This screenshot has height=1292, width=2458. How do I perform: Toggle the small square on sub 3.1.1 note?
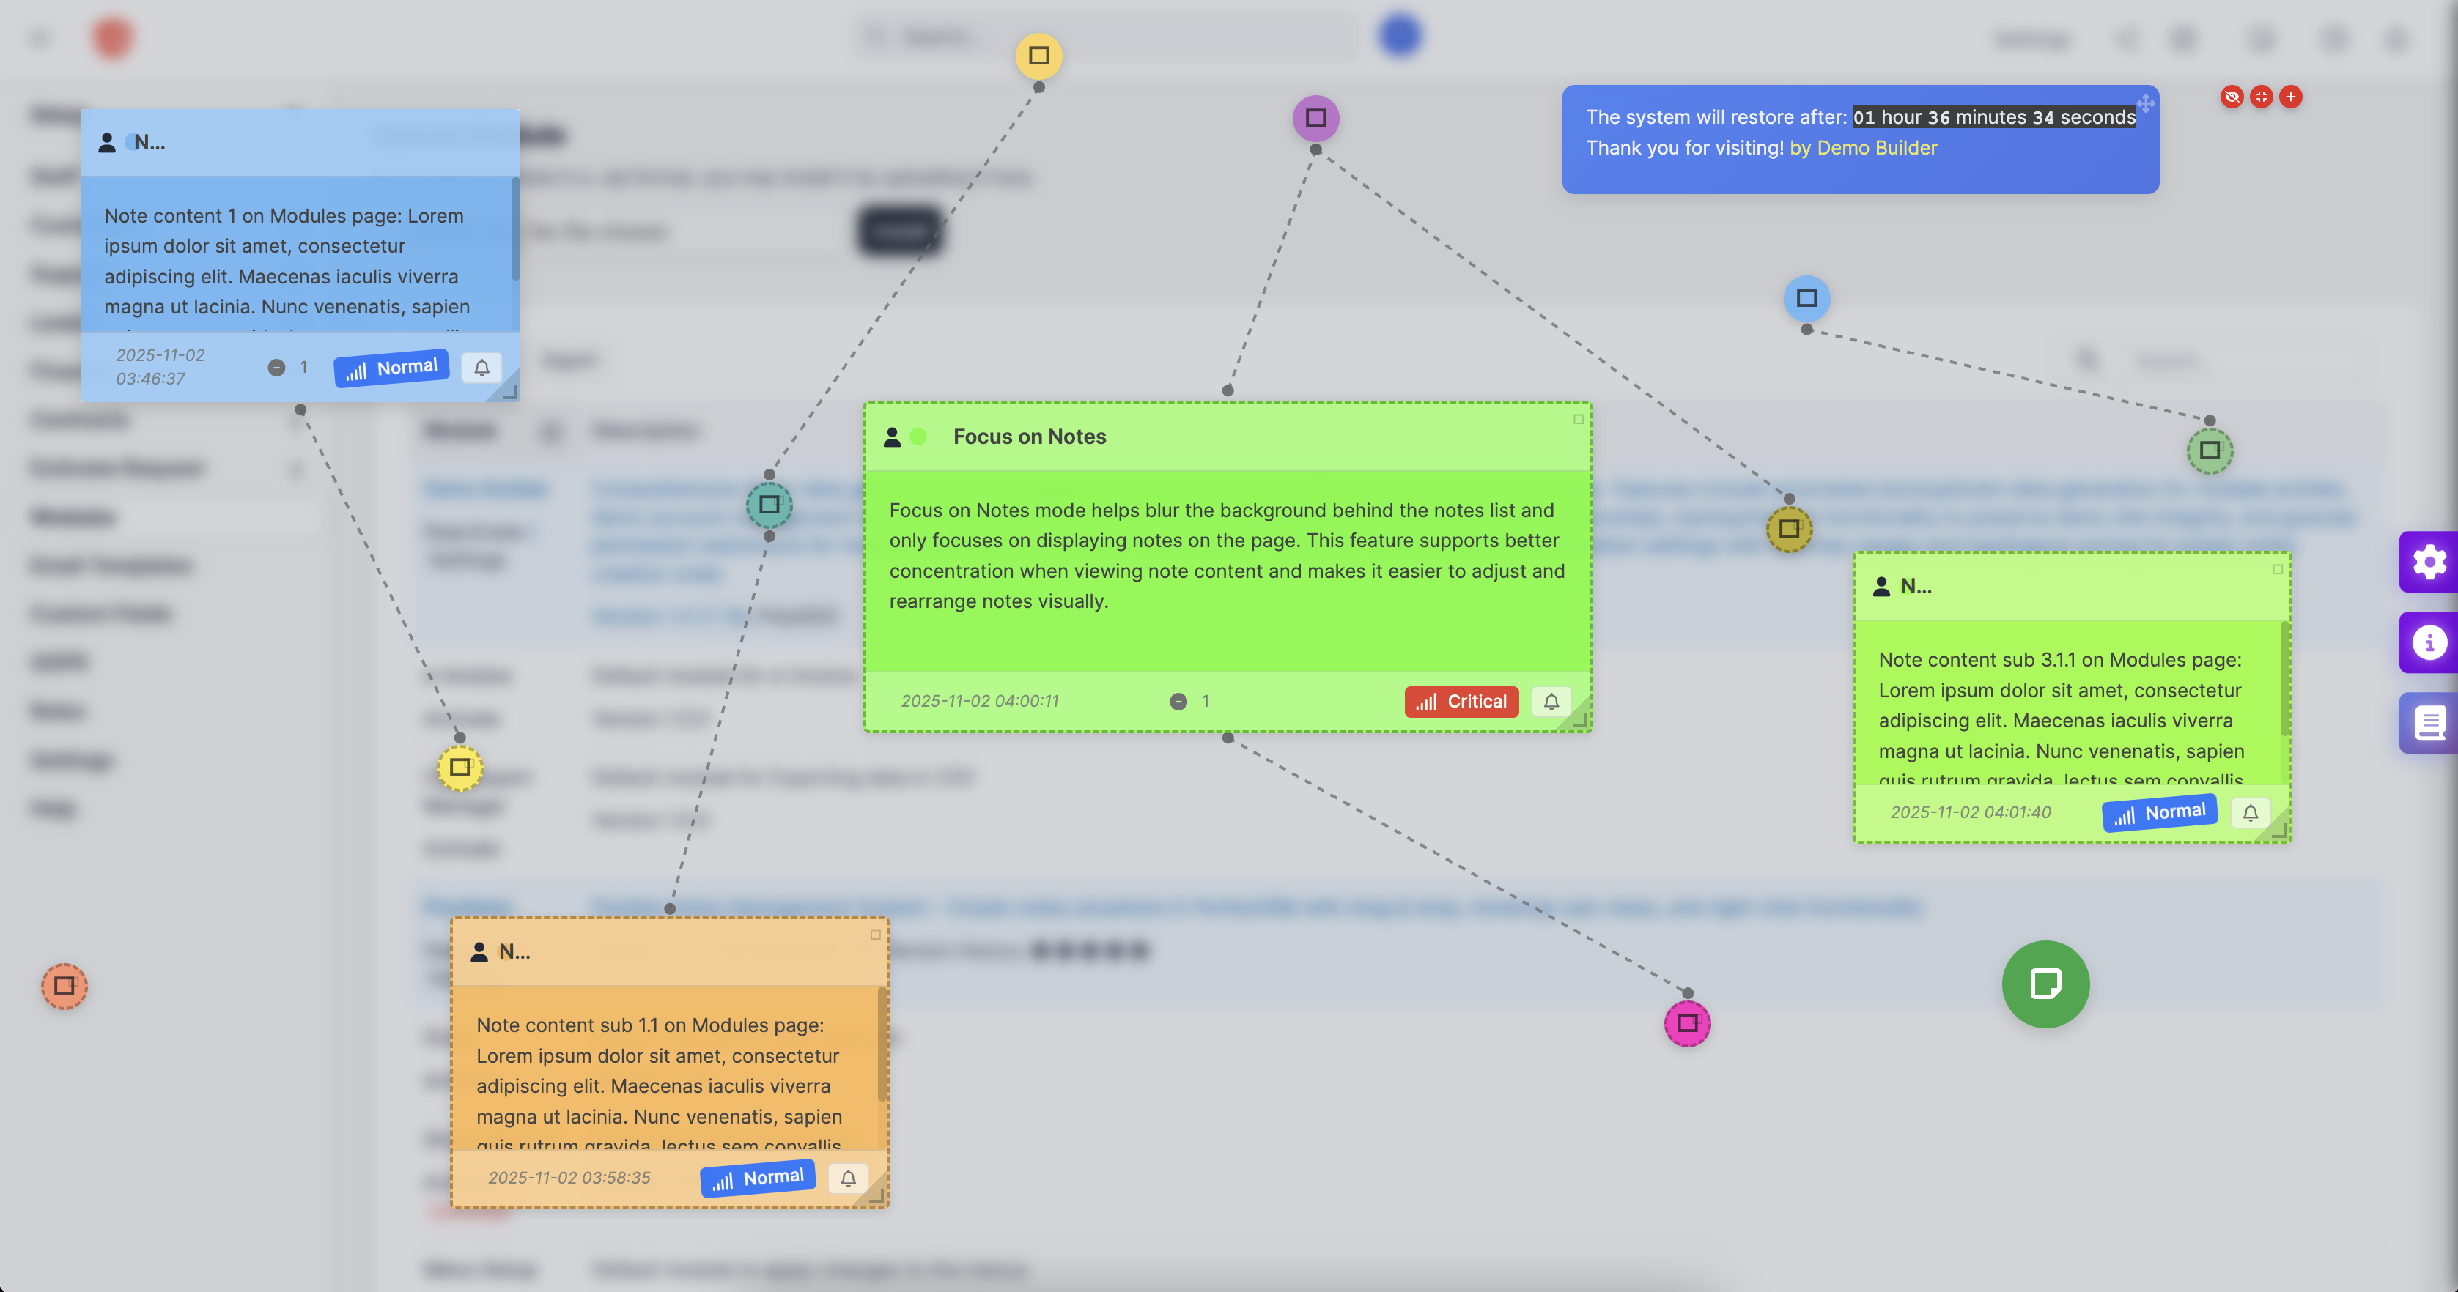[2278, 569]
